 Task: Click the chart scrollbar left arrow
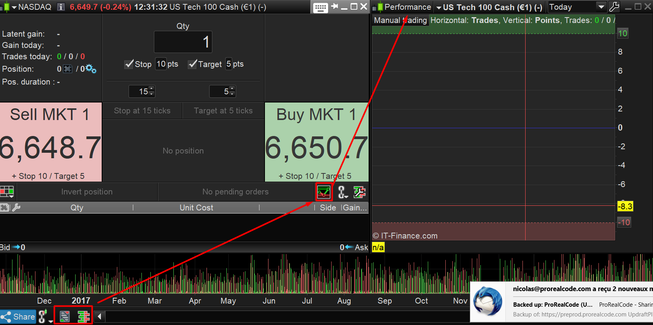pos(100,316)
